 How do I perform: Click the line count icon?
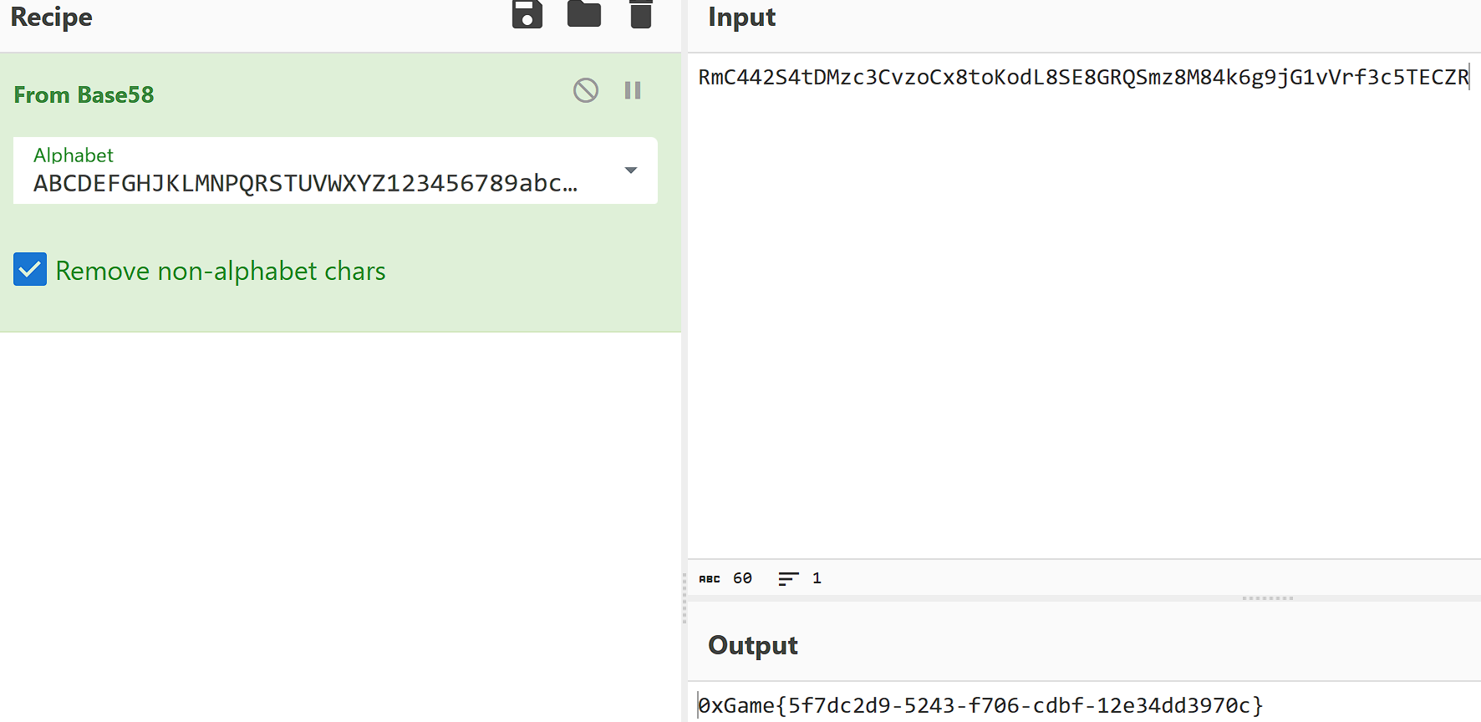pyautogui.click(x=788, y=578)
